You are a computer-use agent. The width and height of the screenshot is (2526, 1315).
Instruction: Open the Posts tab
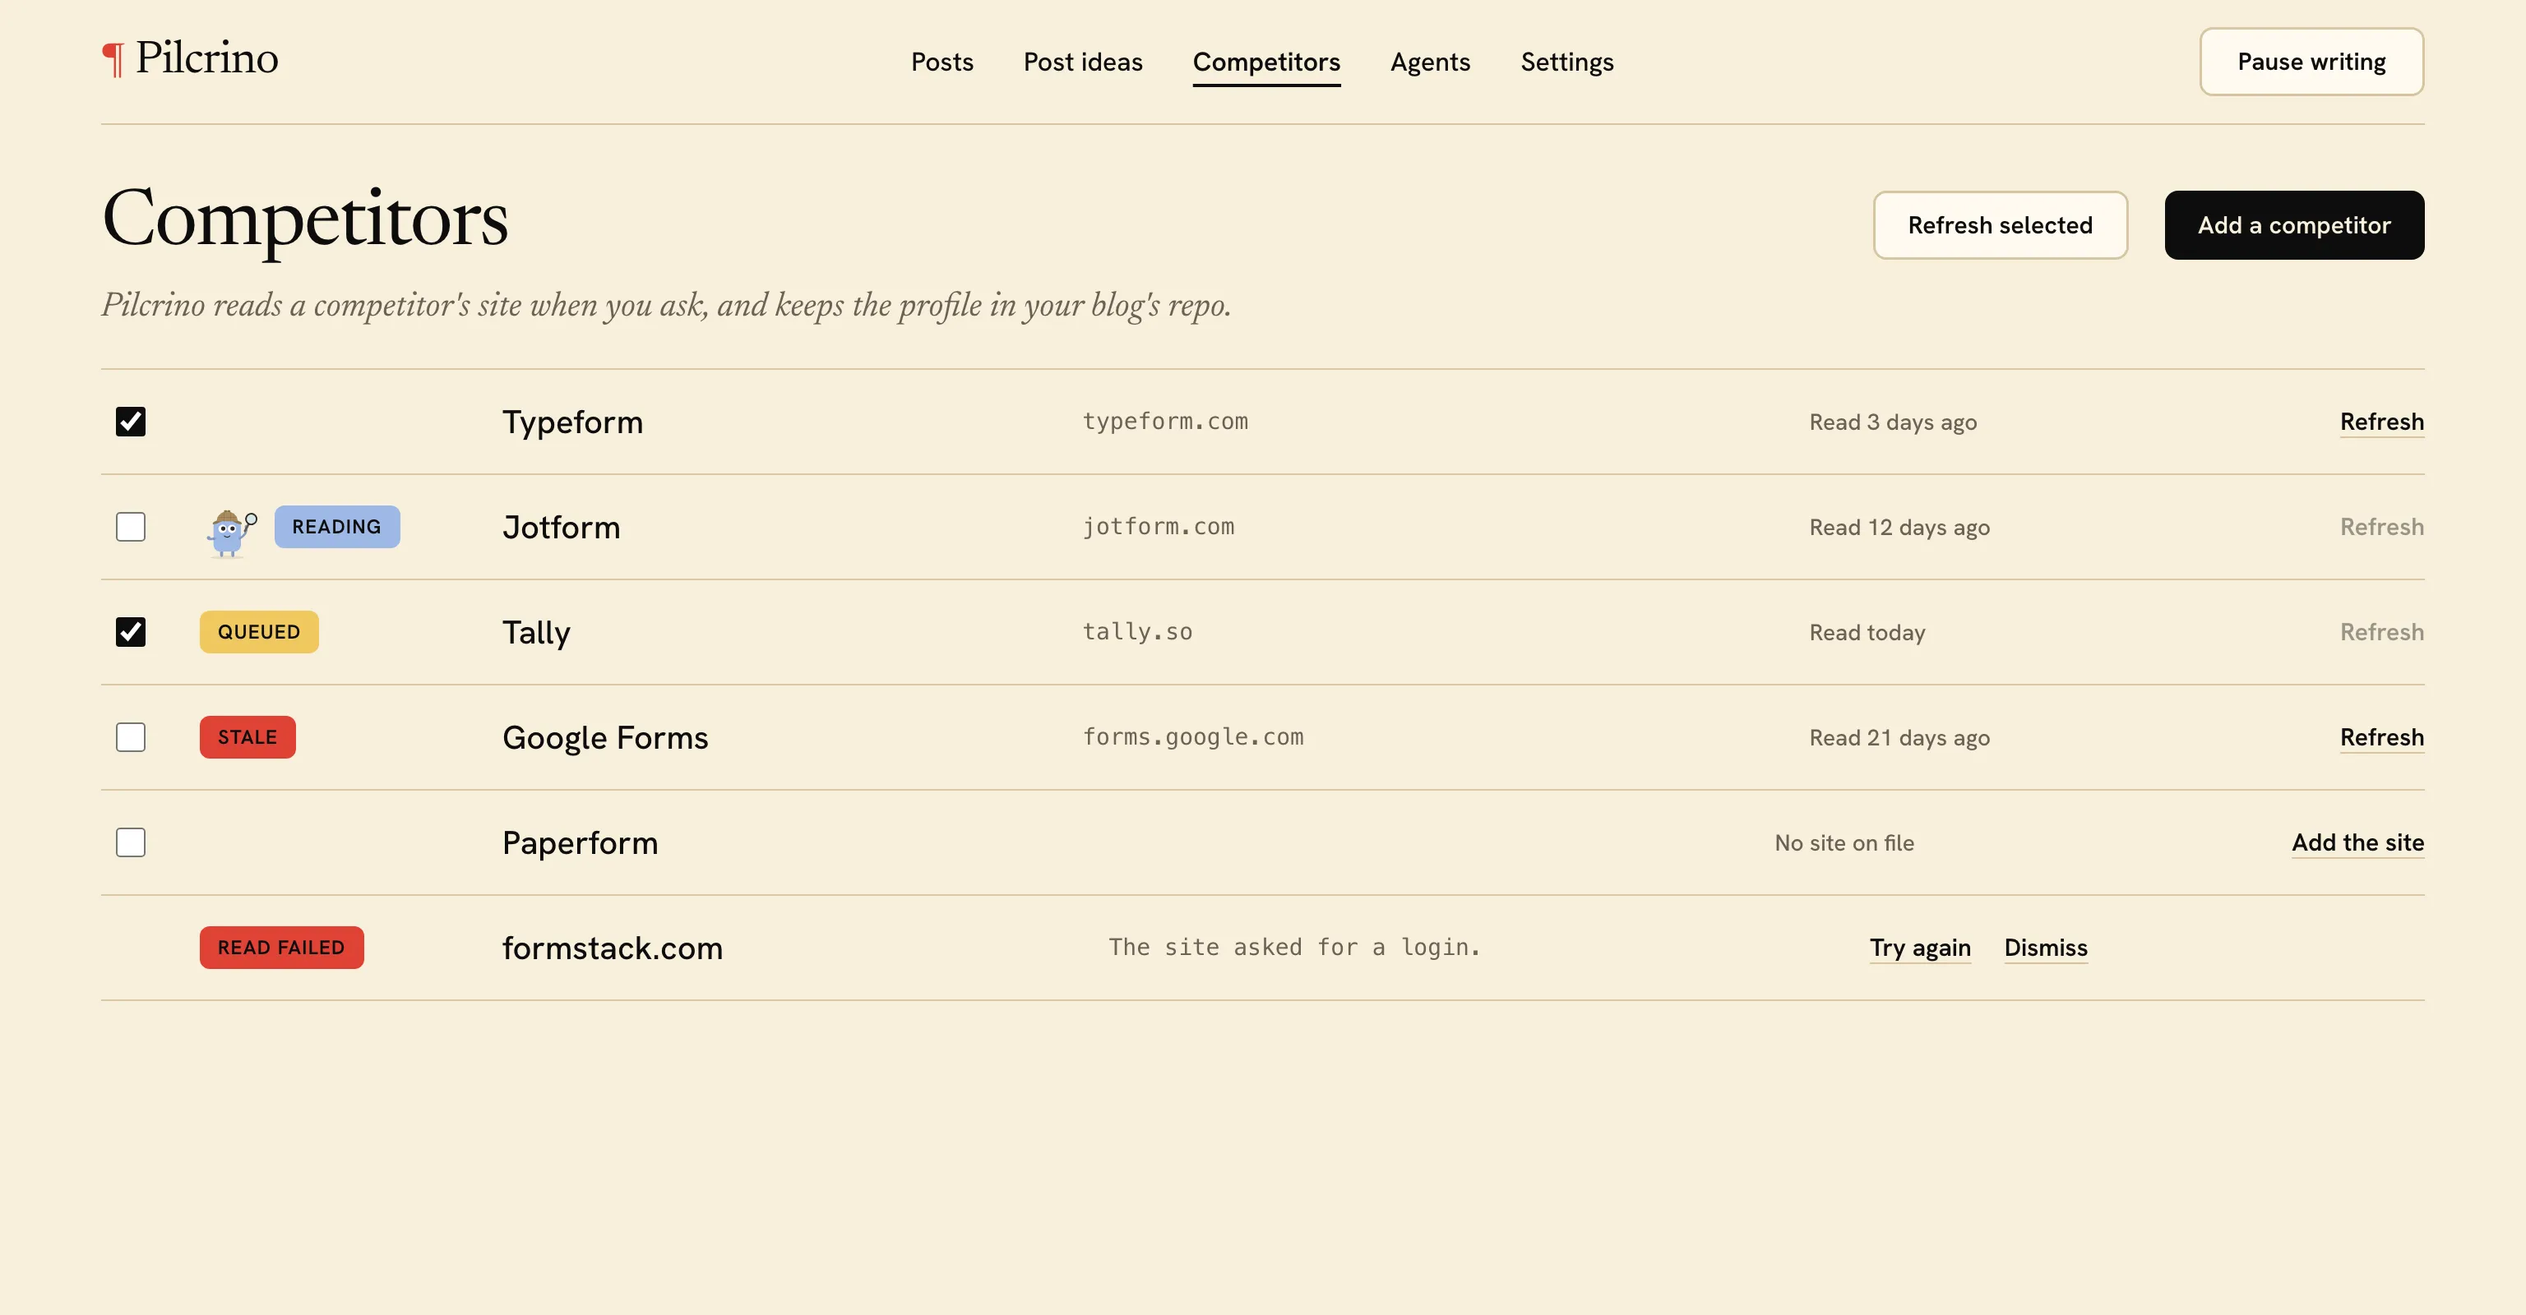click(941, 62)
